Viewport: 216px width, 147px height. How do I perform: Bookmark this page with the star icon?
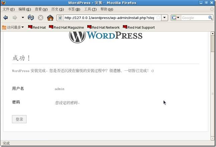pyautogui.click(x=158, y=18)
